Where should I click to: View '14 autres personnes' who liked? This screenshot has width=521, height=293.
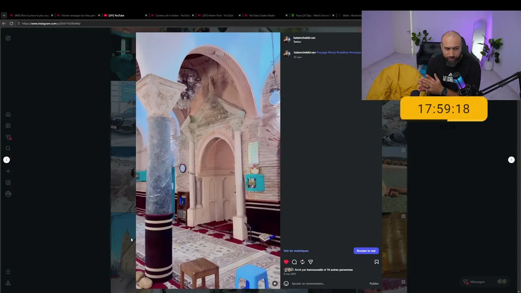[x=340, y=270]
